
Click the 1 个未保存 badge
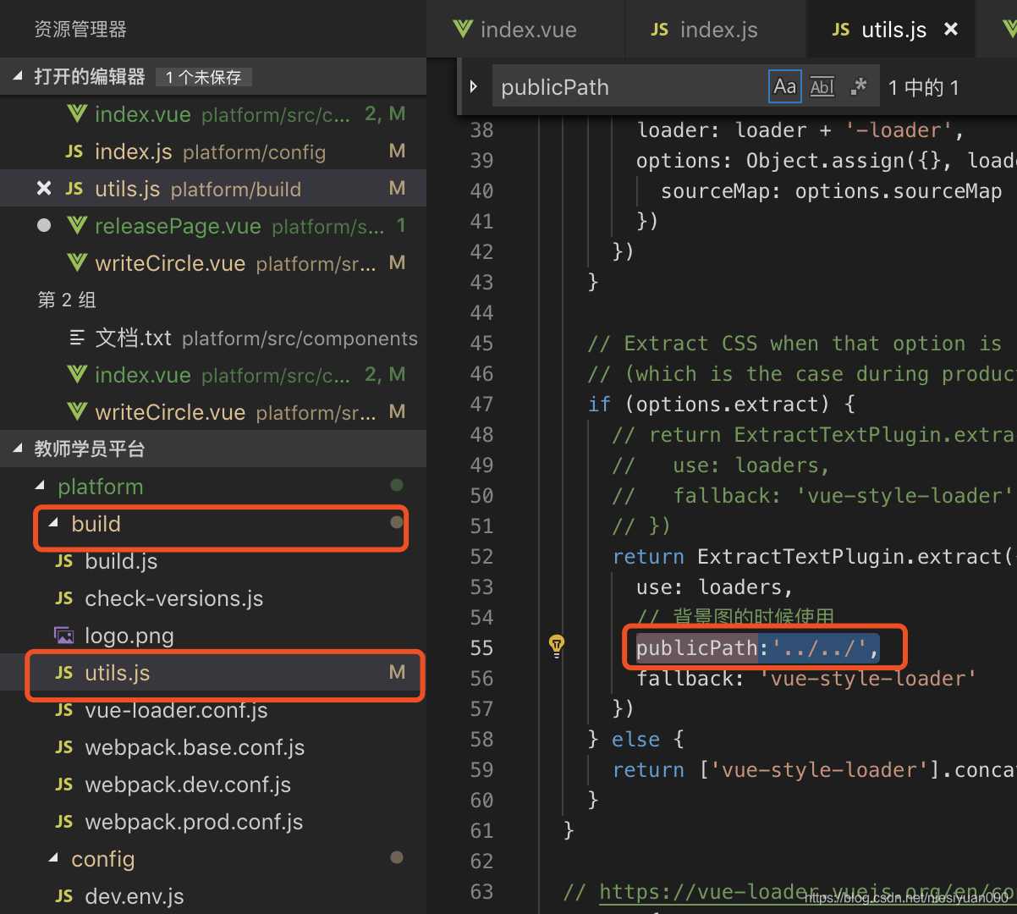pos(204,76)
